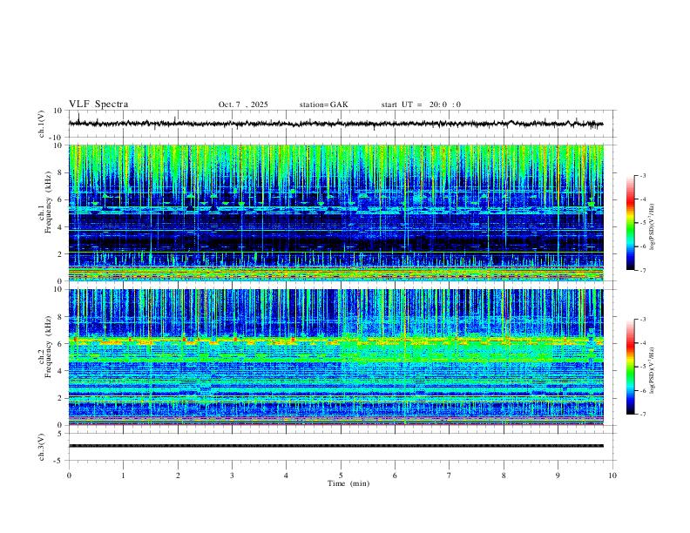Click the date label 'Oct. 7 , 2025'
This screenshot has height=533, width=690.
tap(243, 105)
